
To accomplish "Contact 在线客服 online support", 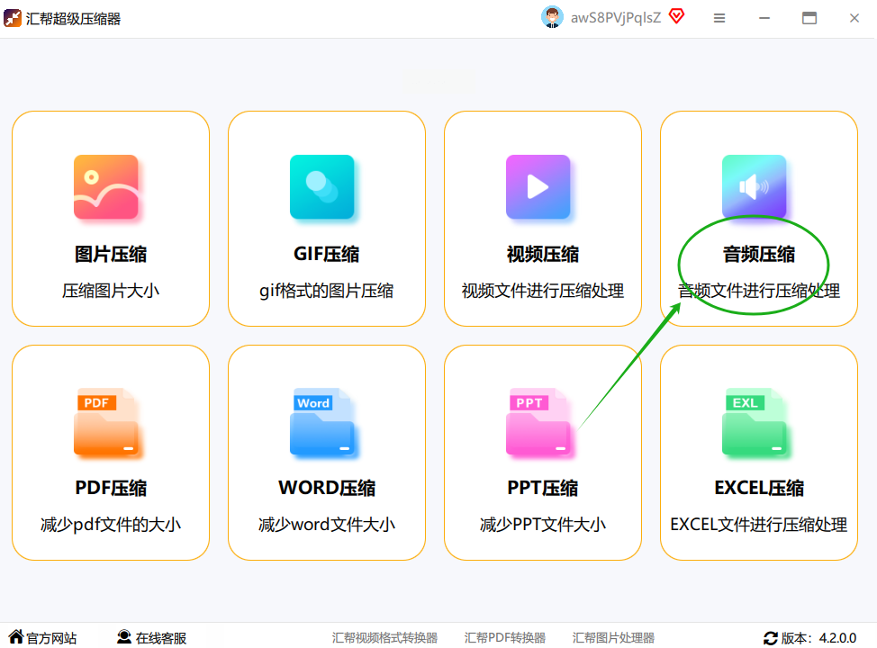I will click(x=151, y=637).
